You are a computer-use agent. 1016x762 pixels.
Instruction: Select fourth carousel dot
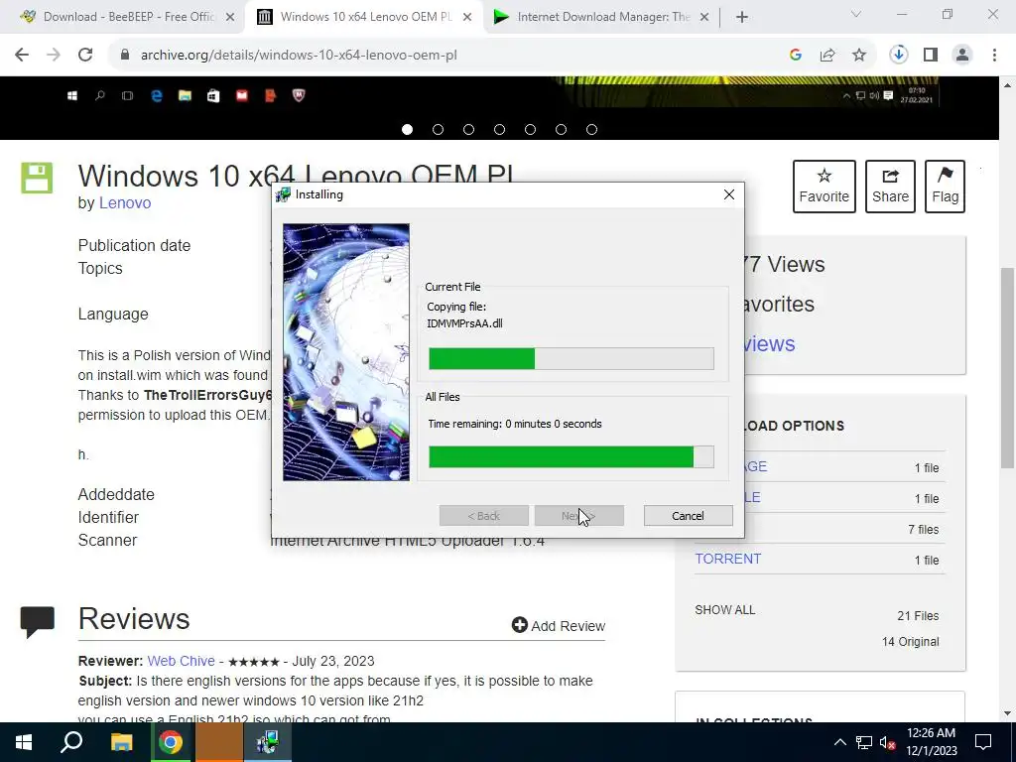click(500, 130)
